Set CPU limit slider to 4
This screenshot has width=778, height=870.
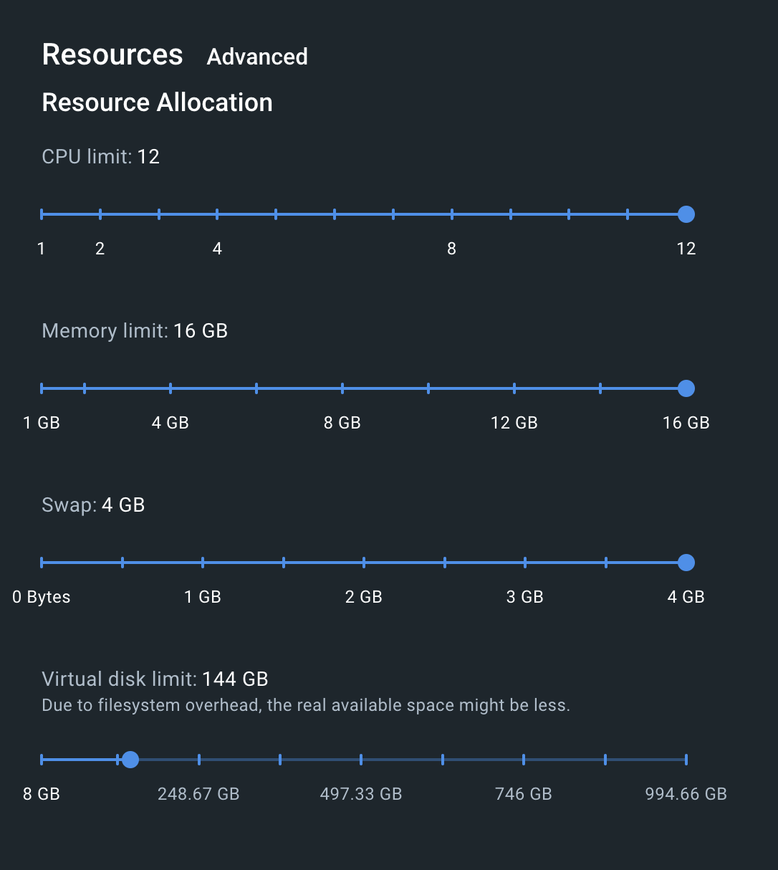217,214
